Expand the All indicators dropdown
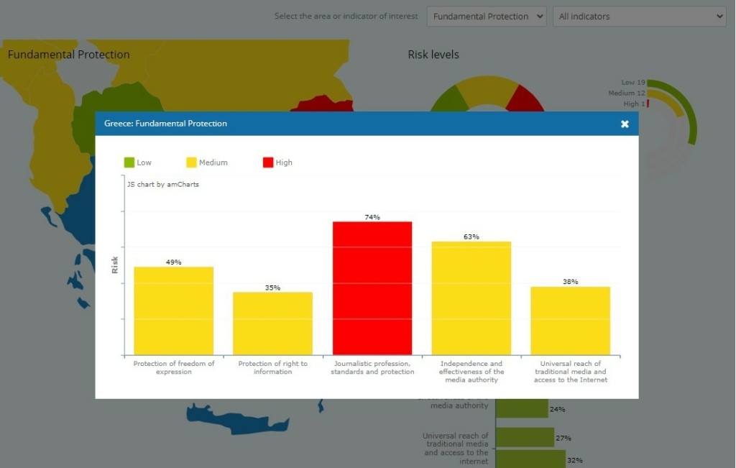 639,17
